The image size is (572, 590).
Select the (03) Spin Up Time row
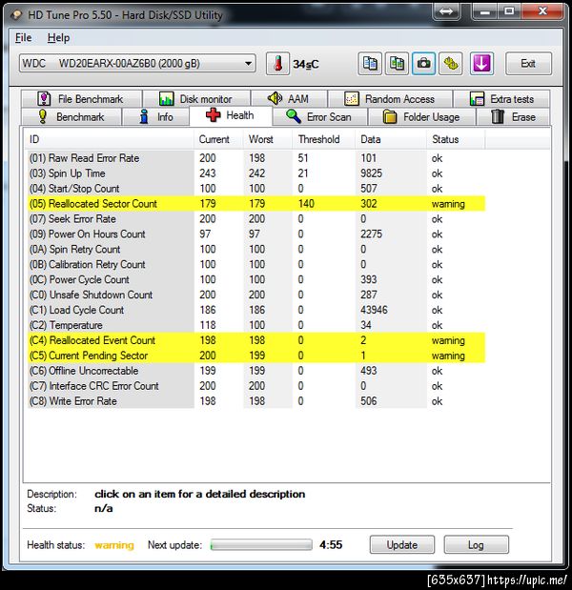pos(256,173)
